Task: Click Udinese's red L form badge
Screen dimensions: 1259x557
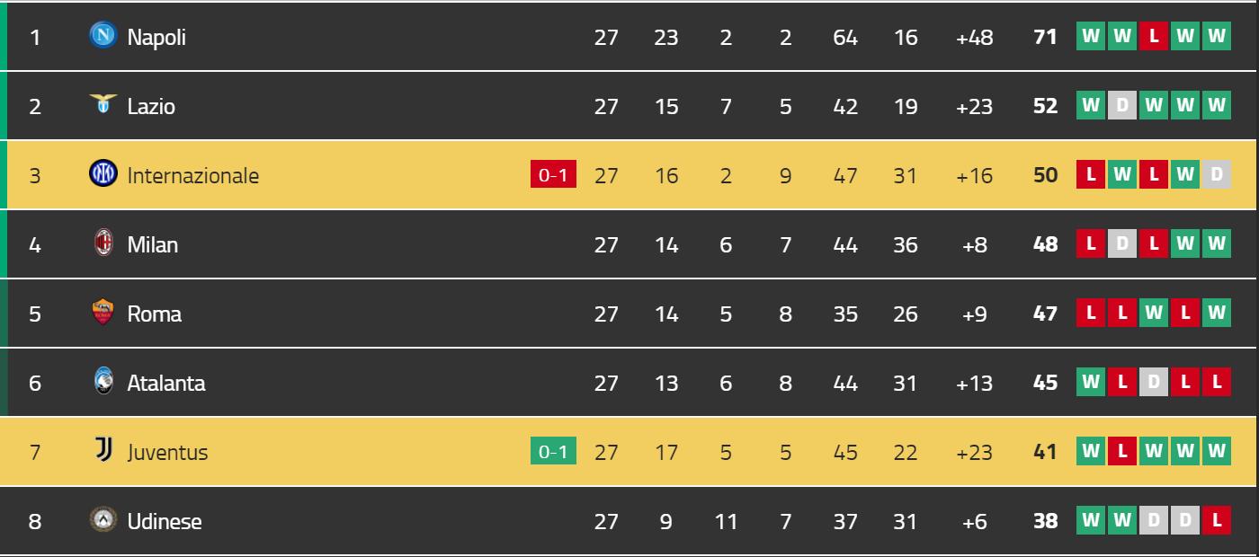Action: click(x=1217, y=521)
